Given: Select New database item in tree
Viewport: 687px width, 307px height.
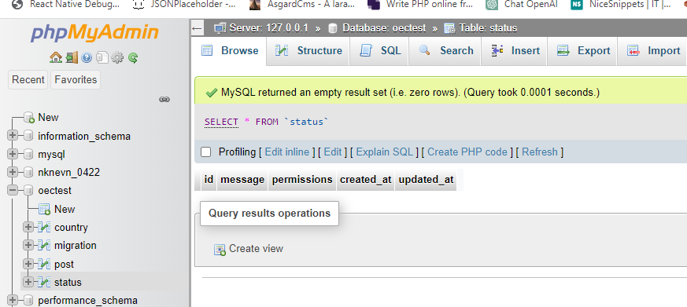Looking at the screenshot, I should (x=48, y=118).
